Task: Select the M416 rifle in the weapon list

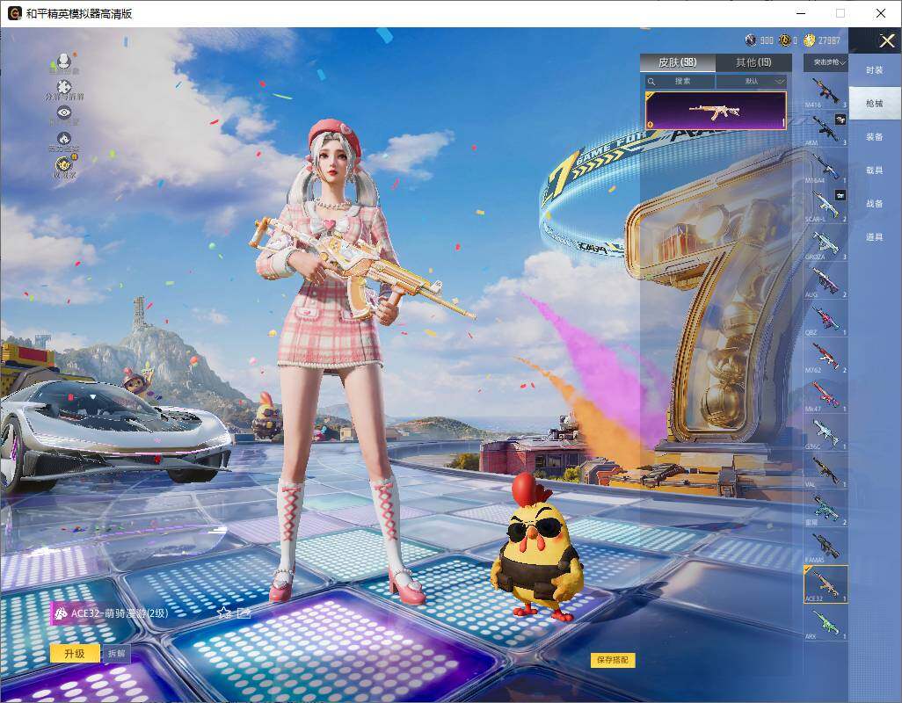Action: (x=826, y=91)
